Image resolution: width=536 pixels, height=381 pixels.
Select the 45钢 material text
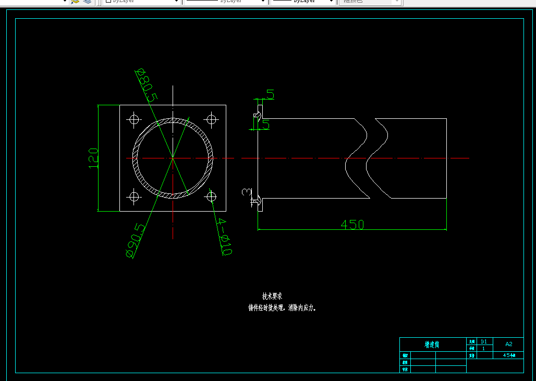[509, 355]
